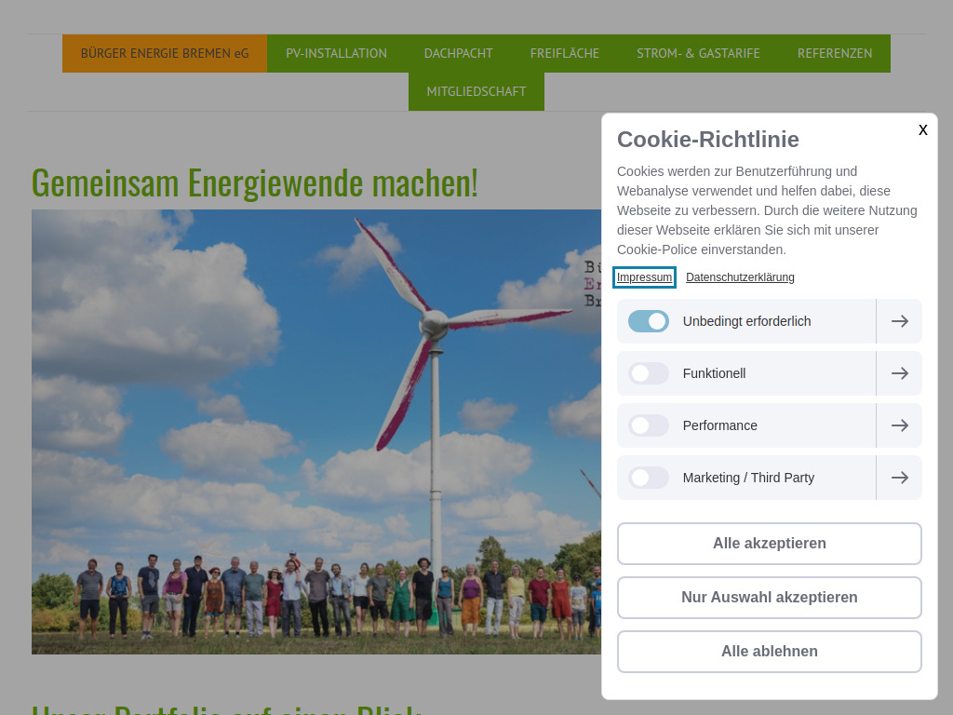Expand details for Marketing / Third Party cookies
Viewport: 953px width, 715px height.
pos(899,478)
